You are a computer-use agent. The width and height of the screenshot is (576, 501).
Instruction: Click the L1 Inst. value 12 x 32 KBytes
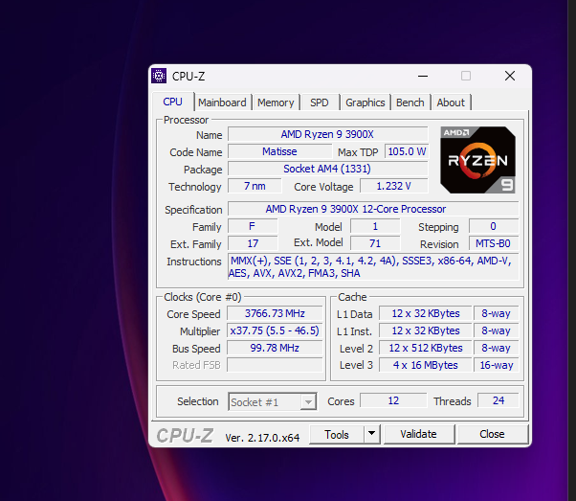click(x=426, y=330)
